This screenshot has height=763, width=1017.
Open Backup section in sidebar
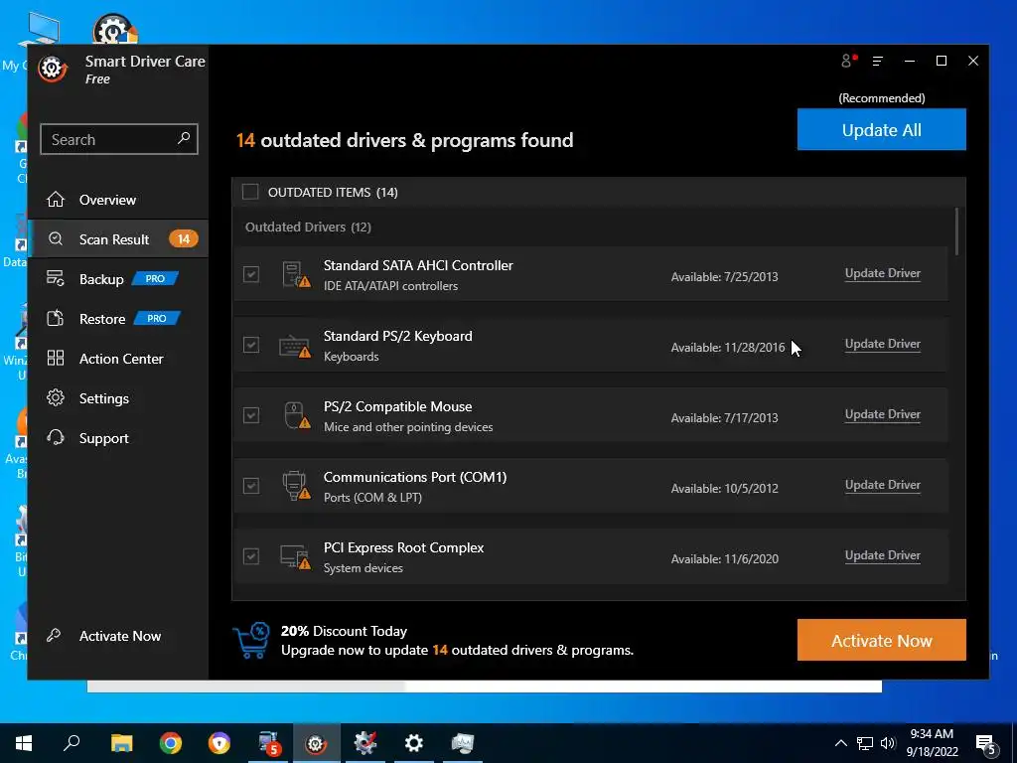[118, 279]
